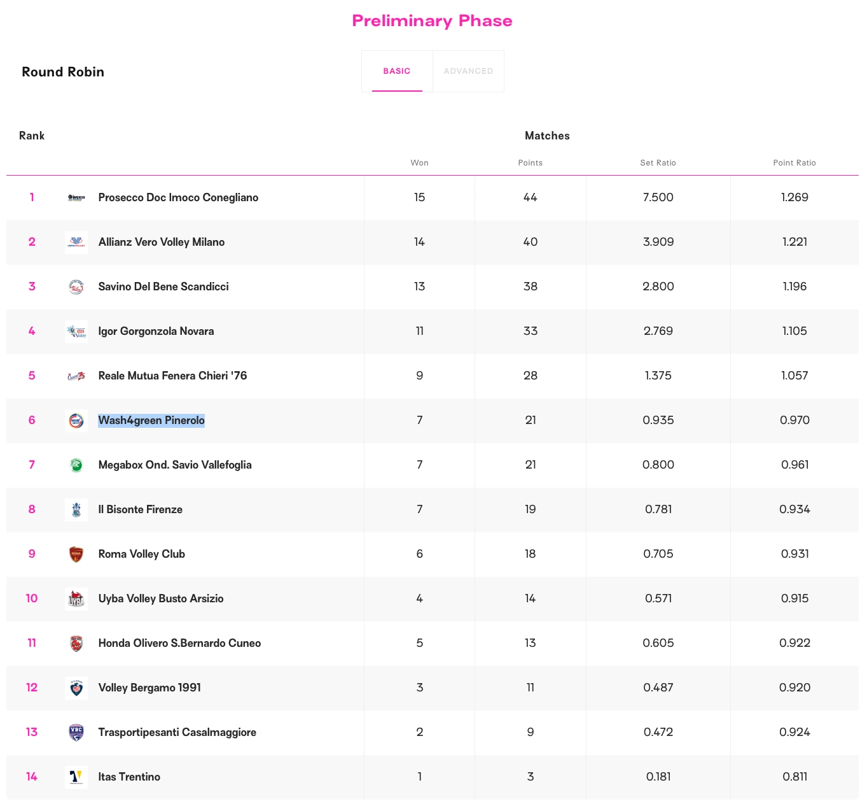Open the Megabox Ond. Savio Vallefoglia team link
860x806 pixels.
click(175, 465)
